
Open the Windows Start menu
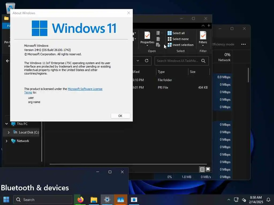pyautogui.click(x=6, y=200)
